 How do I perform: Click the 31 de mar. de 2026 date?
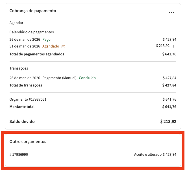[25, 46]
